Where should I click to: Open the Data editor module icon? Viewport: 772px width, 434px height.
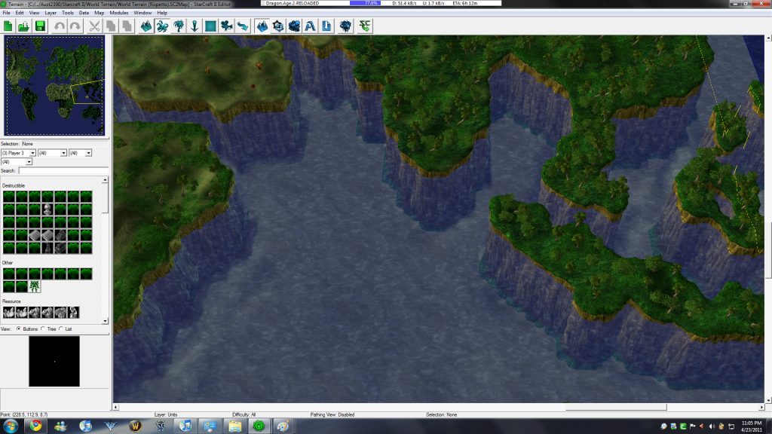point(295,26)
